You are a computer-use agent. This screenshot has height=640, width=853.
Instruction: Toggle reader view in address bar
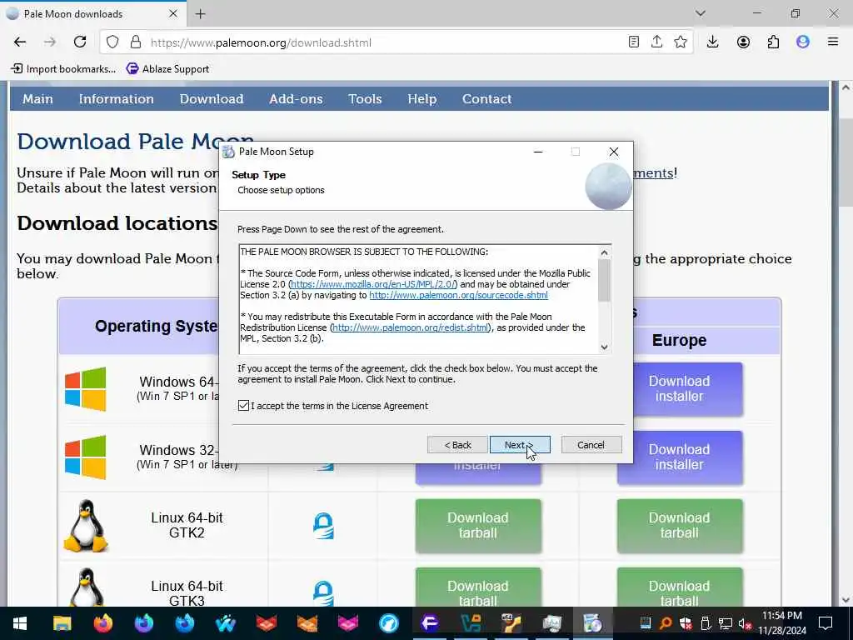pos(633,42)
